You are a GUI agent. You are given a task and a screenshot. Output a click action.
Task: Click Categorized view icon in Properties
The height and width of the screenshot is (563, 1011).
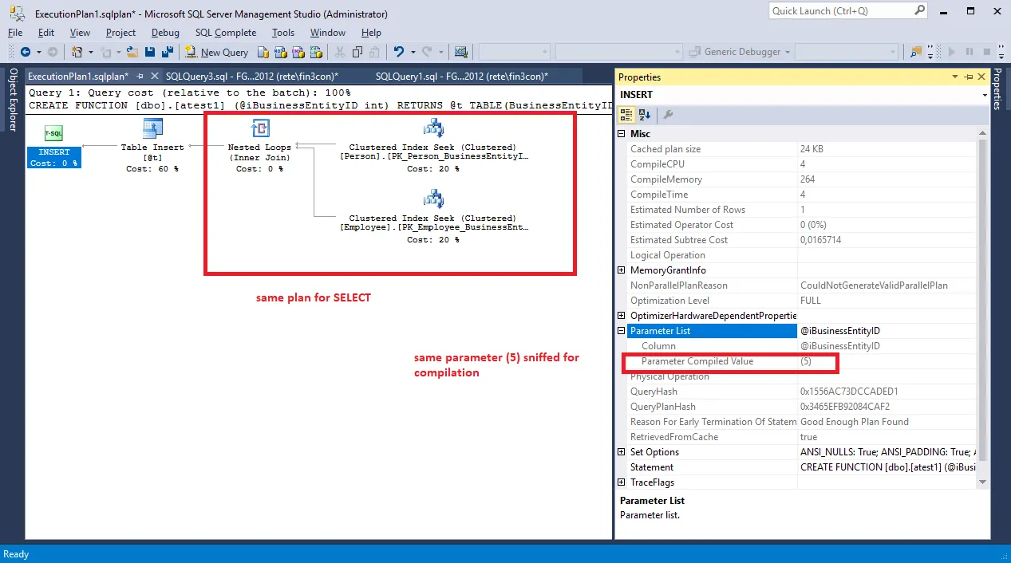click(627, 115)
